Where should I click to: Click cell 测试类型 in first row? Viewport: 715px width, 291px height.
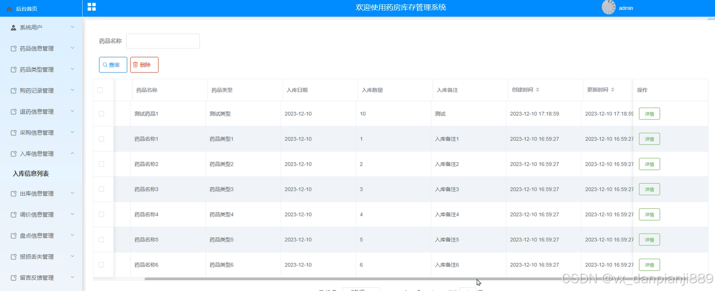coord(220,114)
